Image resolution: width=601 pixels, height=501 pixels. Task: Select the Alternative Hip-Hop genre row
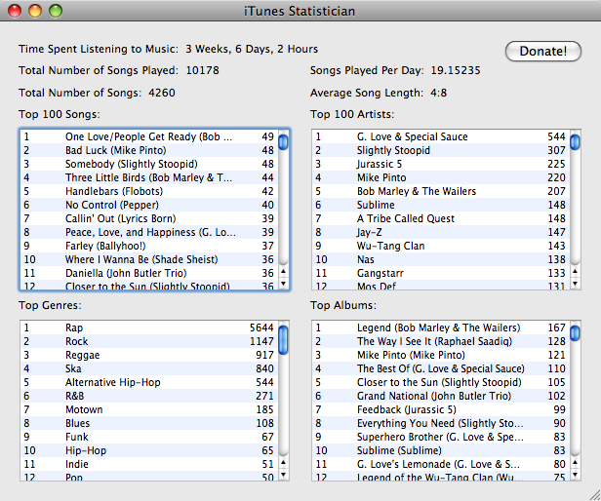(149, 382)
